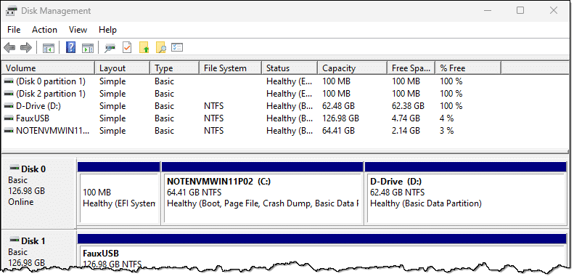Sort by the Volume column header

pos(49,68)
